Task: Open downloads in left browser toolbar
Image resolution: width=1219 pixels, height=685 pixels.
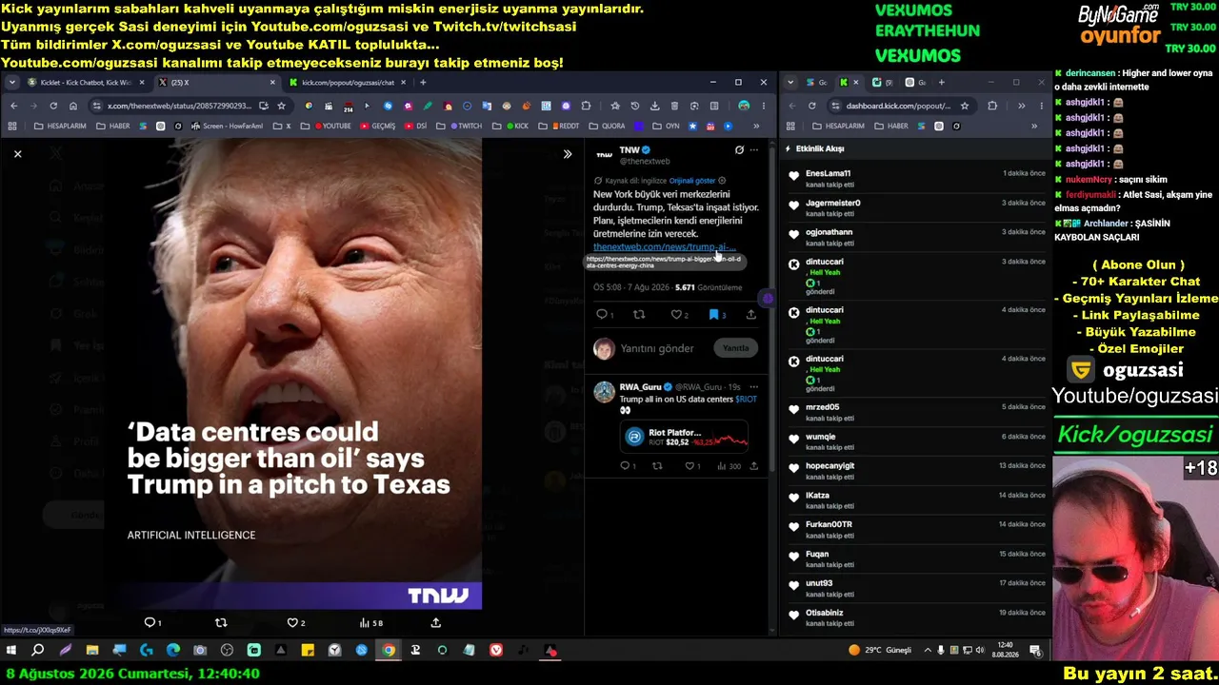Action: pos(654,106)
